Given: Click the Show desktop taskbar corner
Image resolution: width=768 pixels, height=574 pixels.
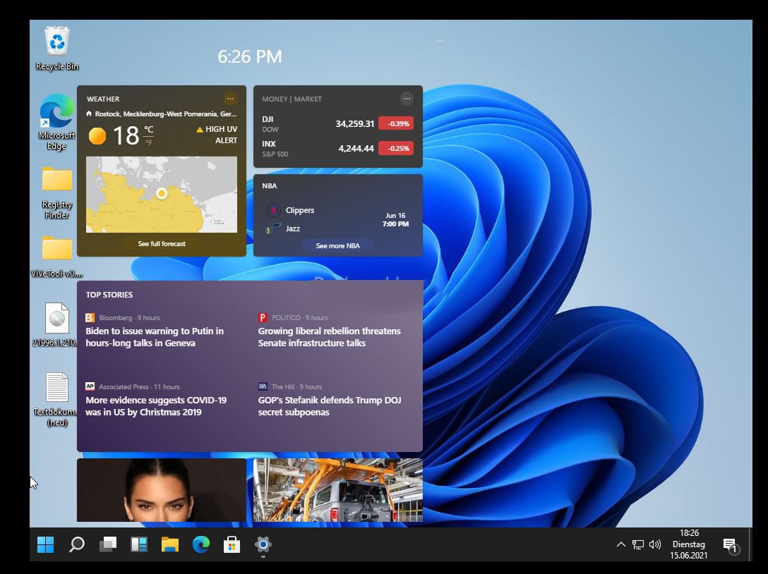Looking at the screenshot, I should tap(750, 544).
